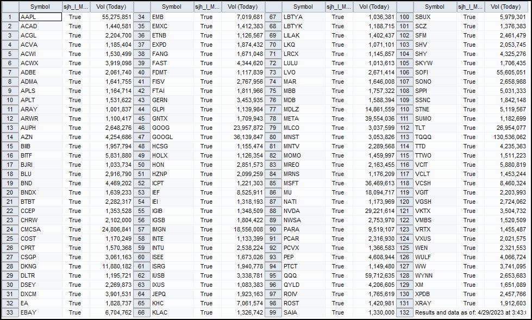Viewport: 532px width, 320px height.
Task: Select row number 24 header beside CMCSA
Action: pyautogui.click(x=10, y=229)
